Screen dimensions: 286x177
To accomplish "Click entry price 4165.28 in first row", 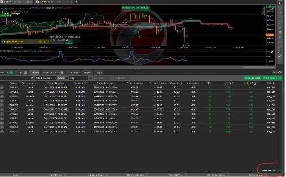I will tap(134, 88).
